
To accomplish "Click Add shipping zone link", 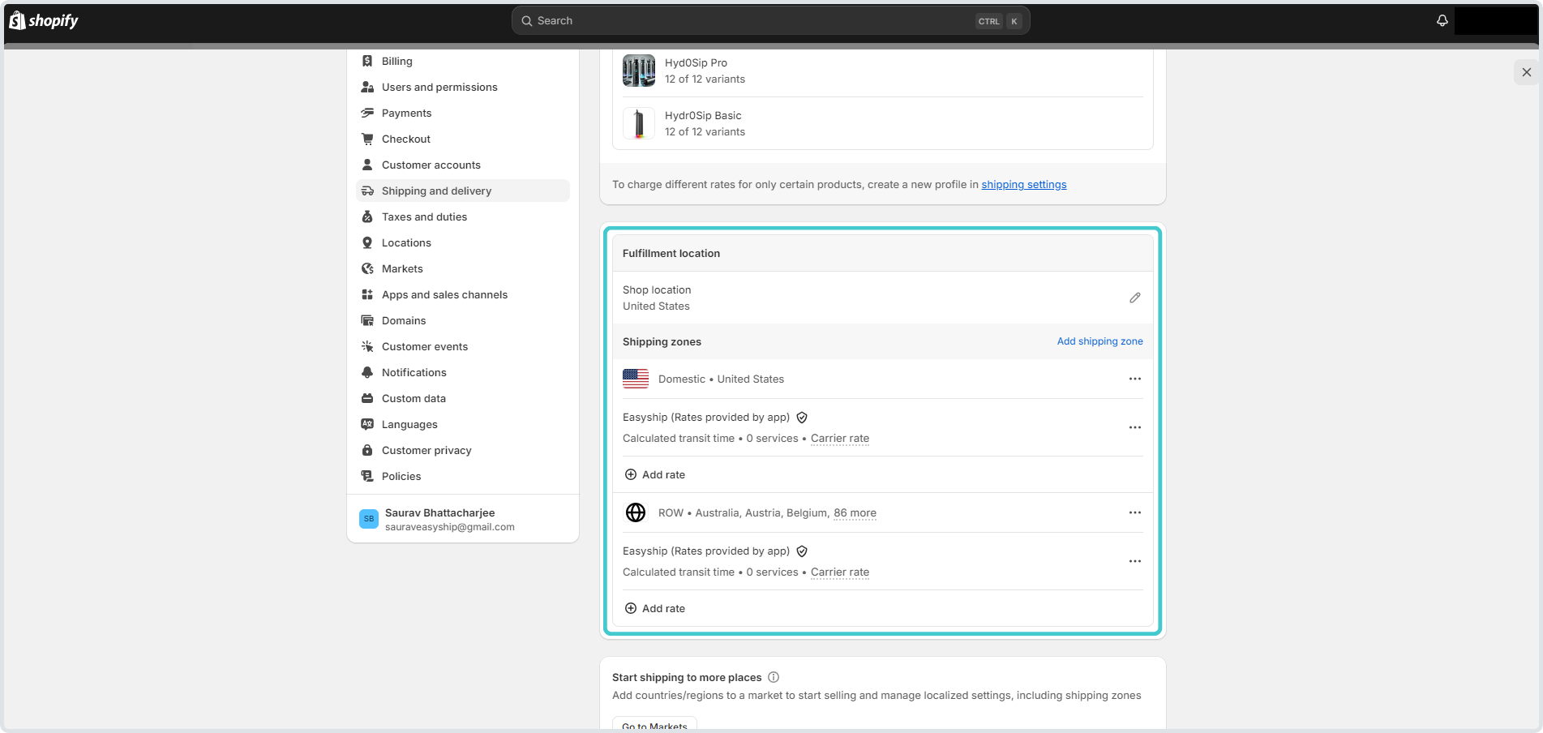I will pos(1099,341).
